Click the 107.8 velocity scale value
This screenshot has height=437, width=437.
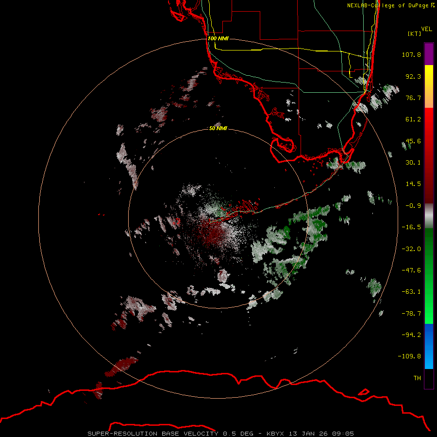tap(411, 54)
